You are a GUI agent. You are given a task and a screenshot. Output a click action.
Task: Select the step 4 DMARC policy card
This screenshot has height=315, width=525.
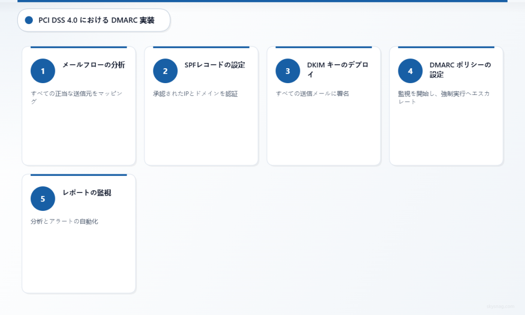point(446,106)
